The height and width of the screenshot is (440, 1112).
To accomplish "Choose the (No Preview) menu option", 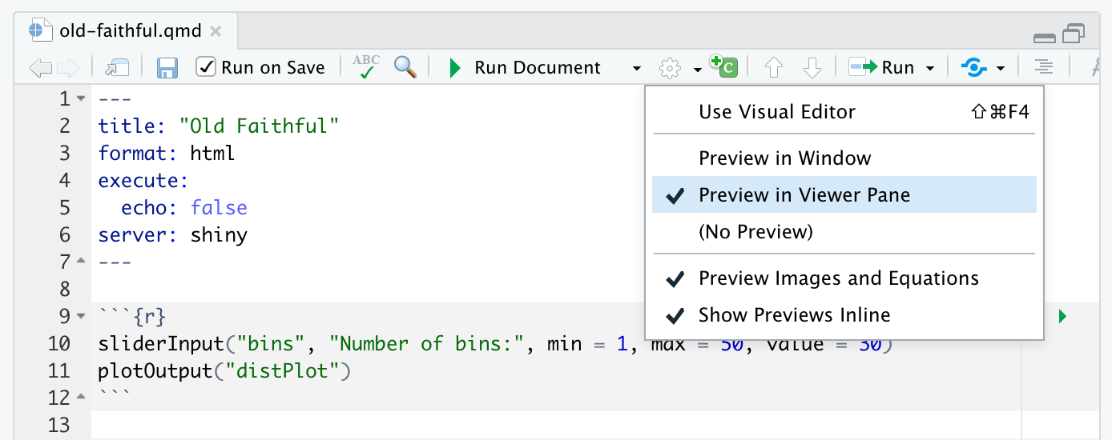I will click(x=755, y=232).
